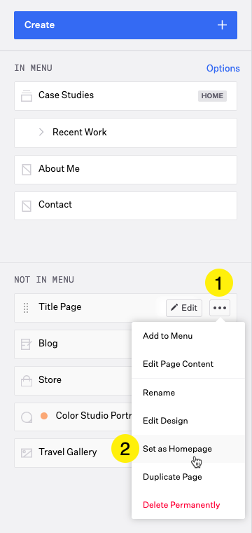Screen dimensions: 252x533
Task: Click the Travel Gallery image icon
Action: coord(27,453)
